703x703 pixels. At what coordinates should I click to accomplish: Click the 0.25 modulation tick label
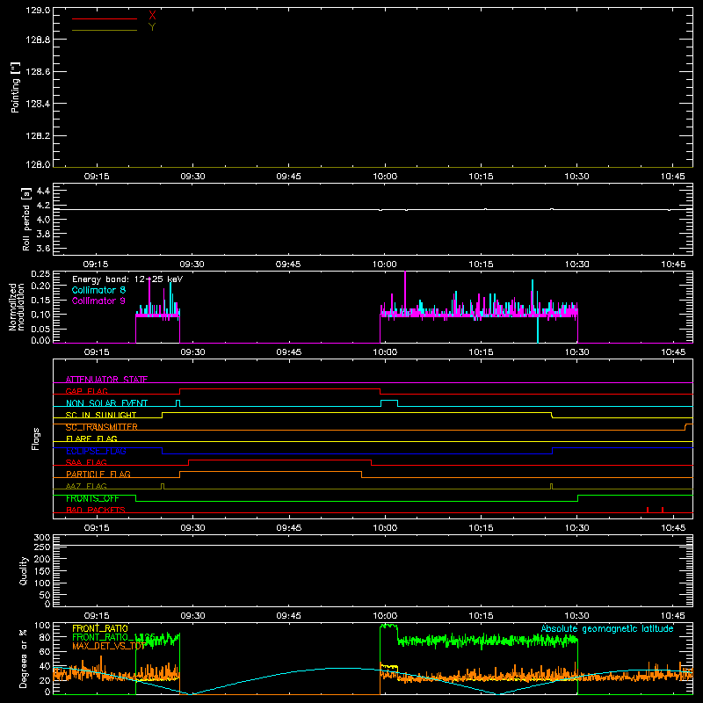pyautogui.click(x=40, y=274)
